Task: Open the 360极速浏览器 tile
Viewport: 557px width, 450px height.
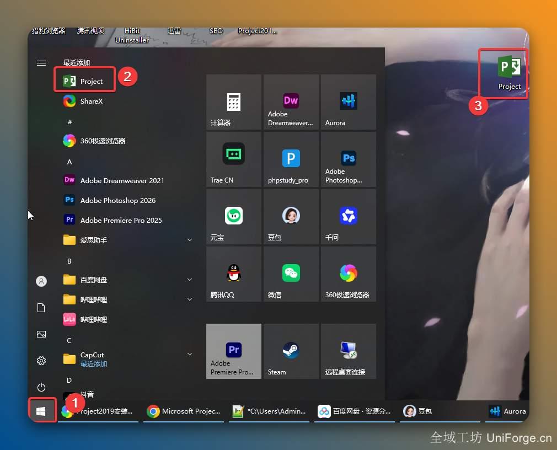Action: tap(349, 274)
